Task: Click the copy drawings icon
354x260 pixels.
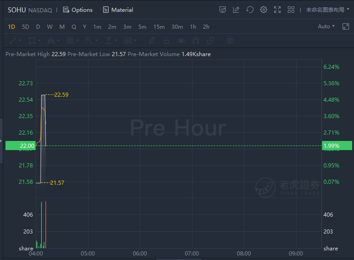Action: (x=210, y=41)
